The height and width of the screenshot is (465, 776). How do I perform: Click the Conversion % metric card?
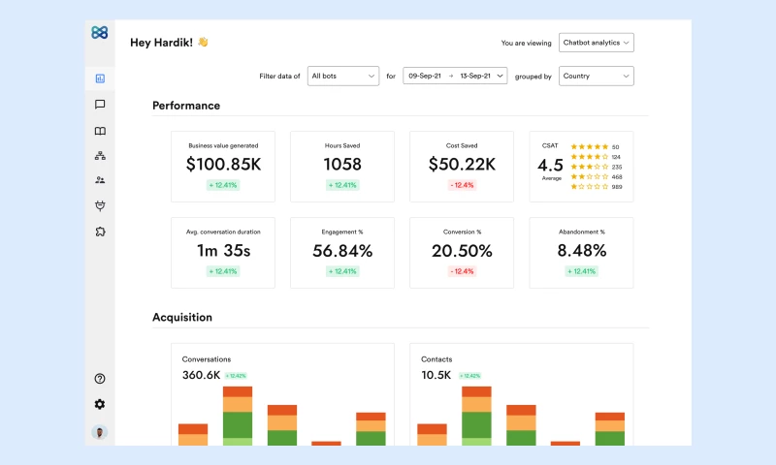tap(461, 252)
